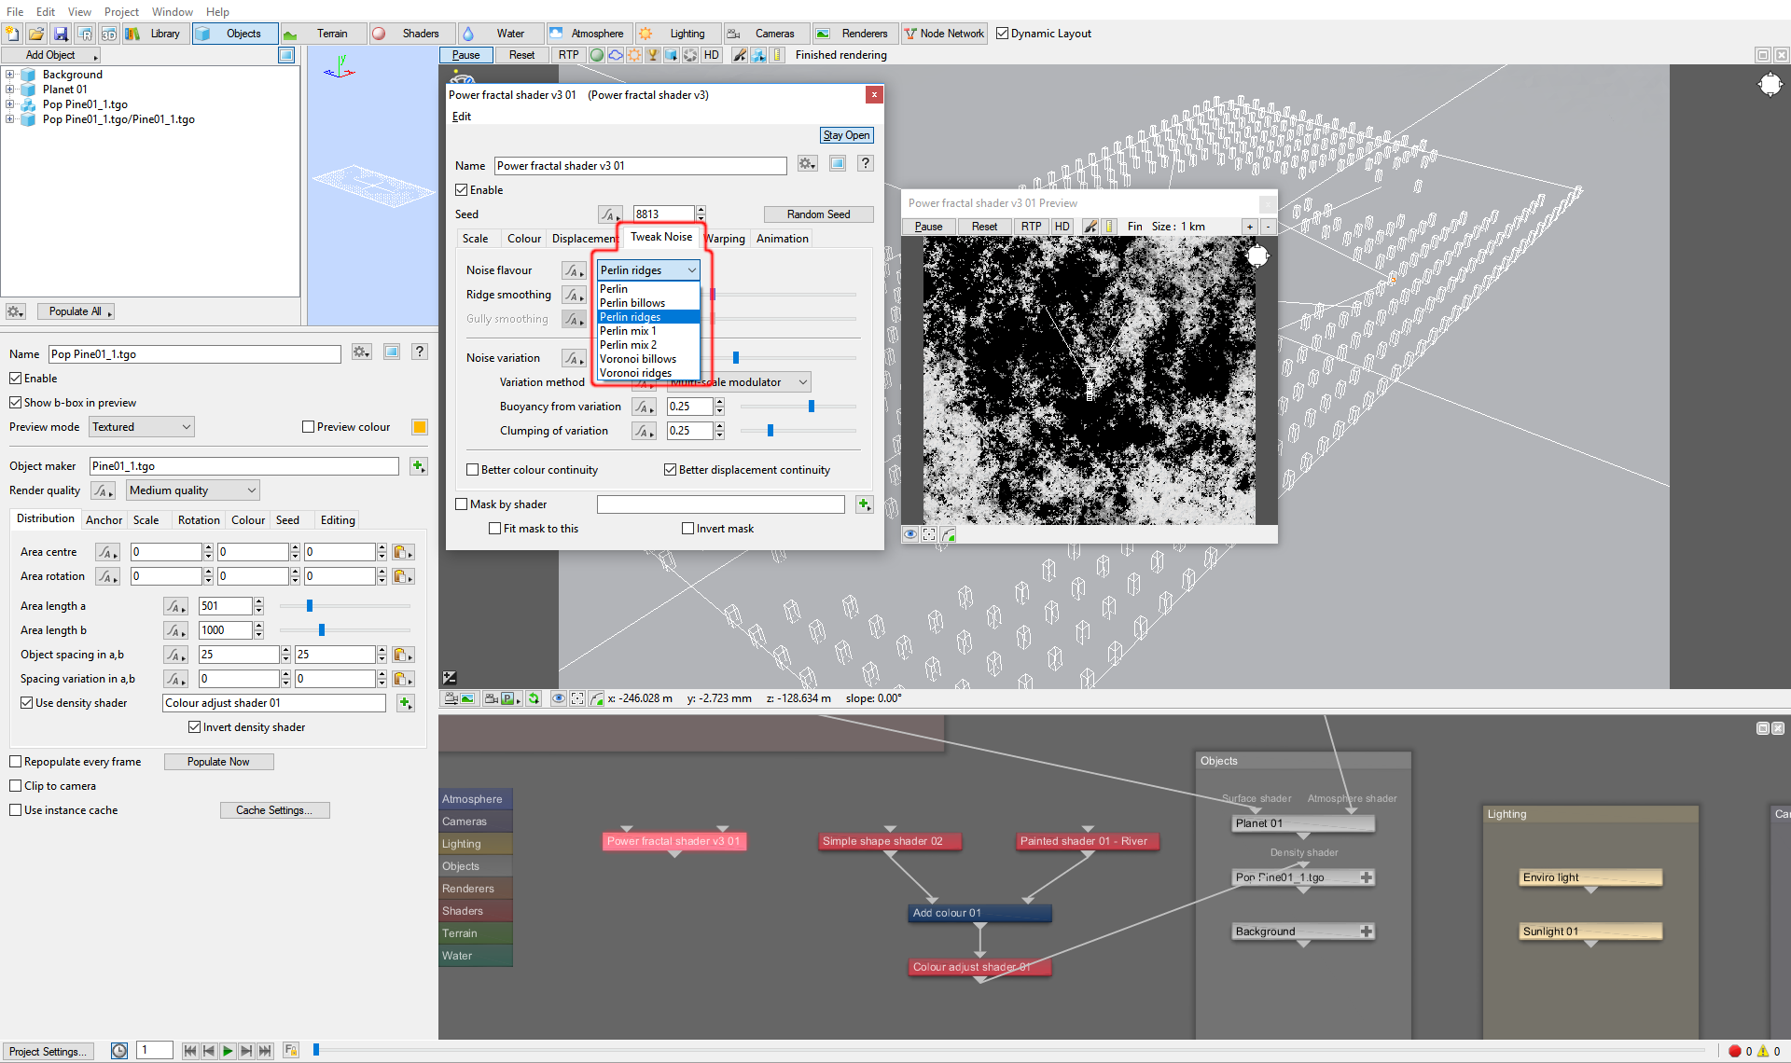Open the Render quality dropdown
Viewport: 1791px width, 1063px height.
pyautogui.click(x=193, y=490)
